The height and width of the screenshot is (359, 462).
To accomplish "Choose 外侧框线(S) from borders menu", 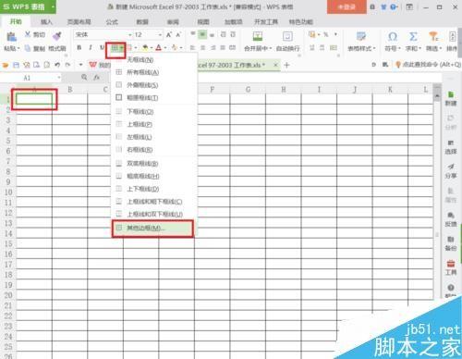I will coord(154,85).
